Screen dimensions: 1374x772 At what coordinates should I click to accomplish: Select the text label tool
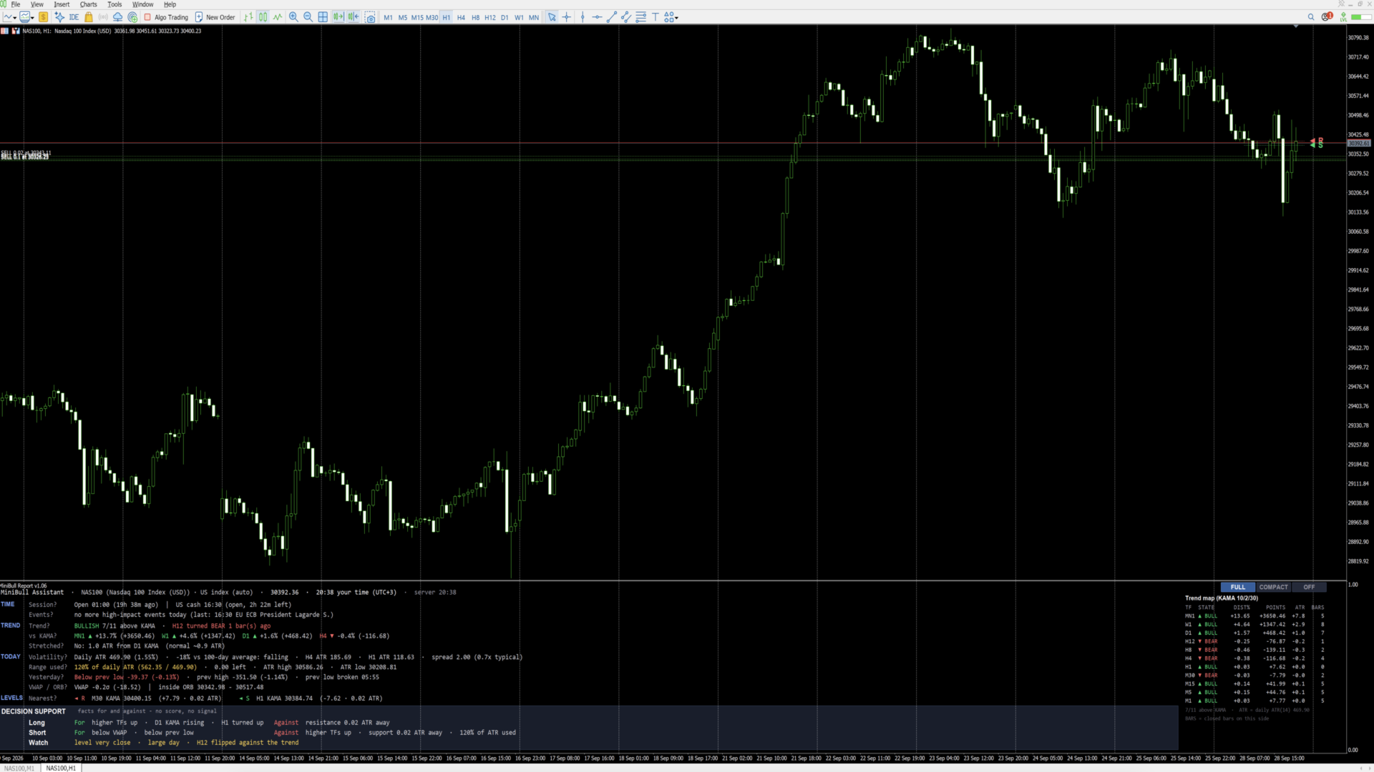(655, 17)
